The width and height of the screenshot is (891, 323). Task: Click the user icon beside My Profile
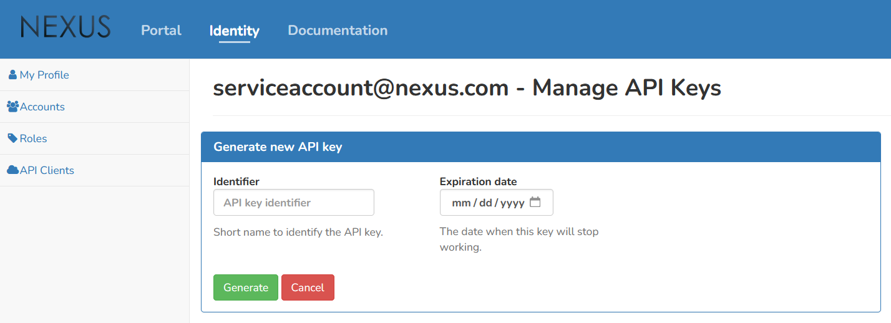click(x=12, y=75)
